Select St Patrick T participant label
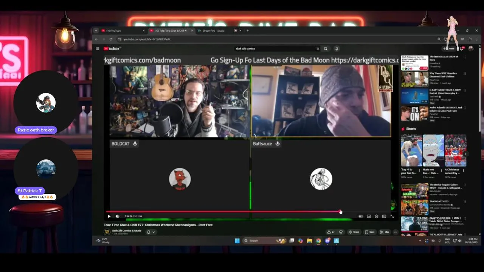 click(30, 191)
